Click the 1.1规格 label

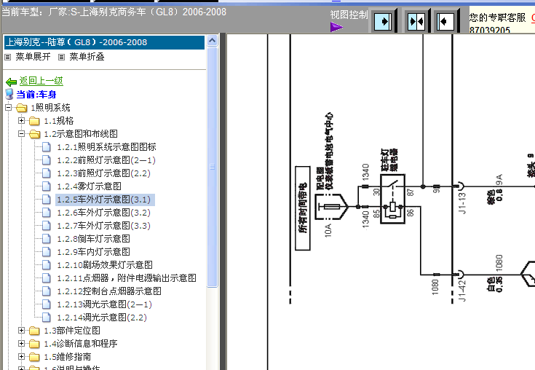[59, 121]
